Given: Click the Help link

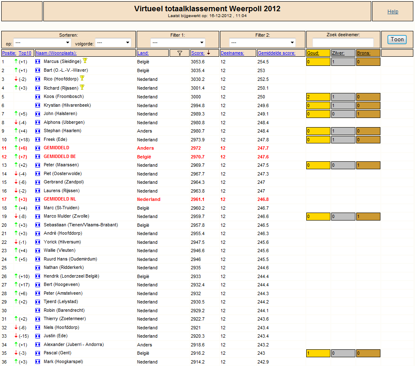Looking at the screenshot, I should pos(393,11).
